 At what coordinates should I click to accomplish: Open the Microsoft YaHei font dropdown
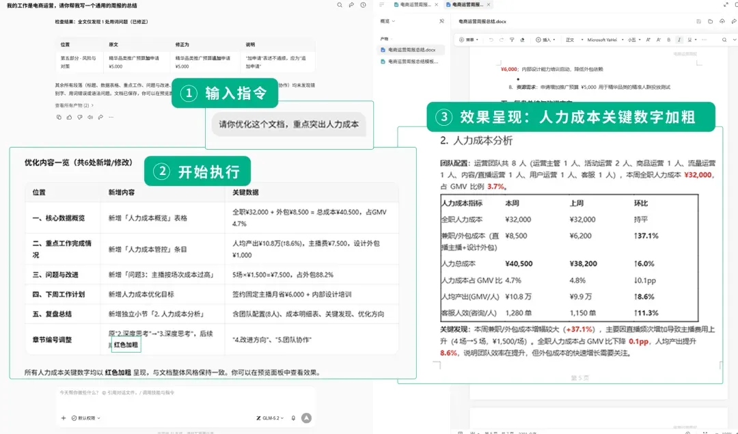[x=605, y=40]
